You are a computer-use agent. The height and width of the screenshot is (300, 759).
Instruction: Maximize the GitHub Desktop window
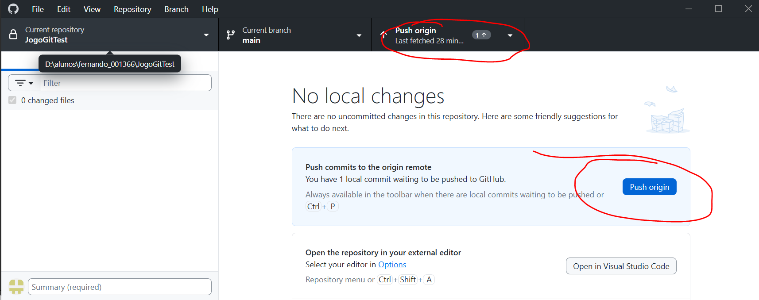click(718, 9)
